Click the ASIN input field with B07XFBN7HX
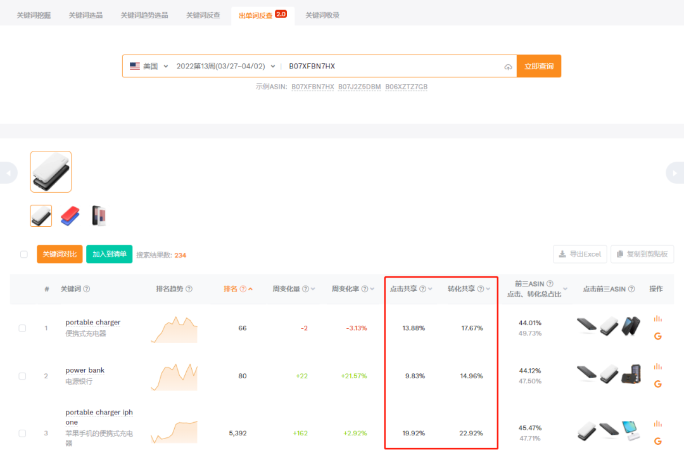Image resolution: width=684 pixels, height=462 pixels. (x=393, y=67)
